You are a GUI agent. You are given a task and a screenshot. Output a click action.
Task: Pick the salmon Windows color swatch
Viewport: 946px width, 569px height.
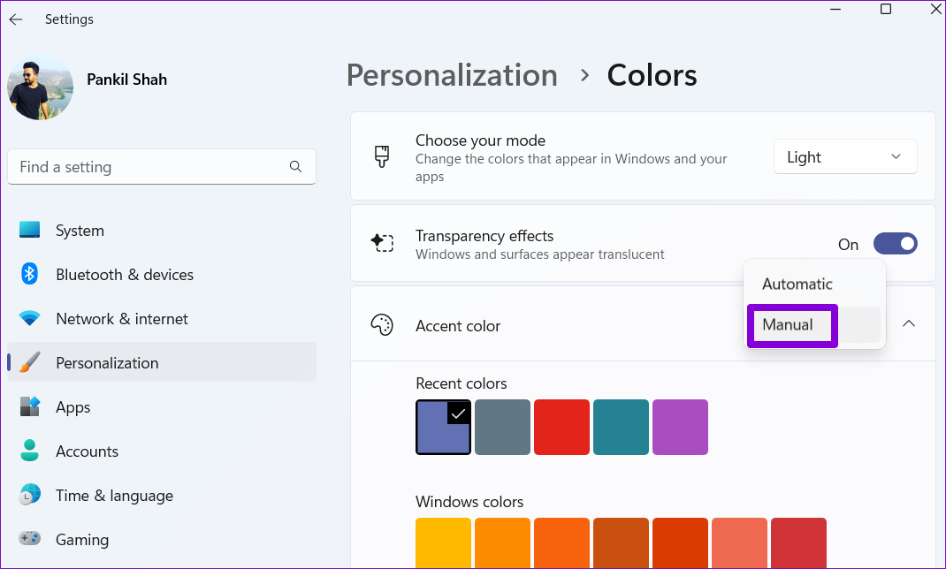[739, 542]
